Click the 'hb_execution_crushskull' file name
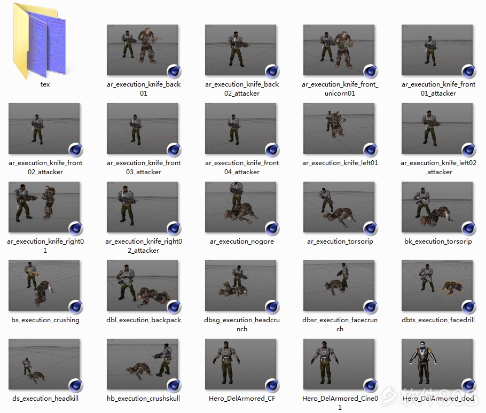 pos(144,398)
